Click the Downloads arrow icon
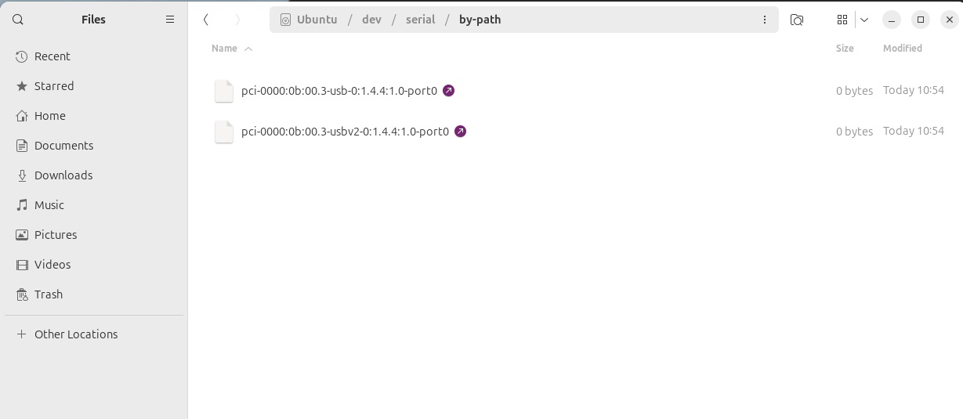This screenshot has width=963, height=419. pos(22,175)
